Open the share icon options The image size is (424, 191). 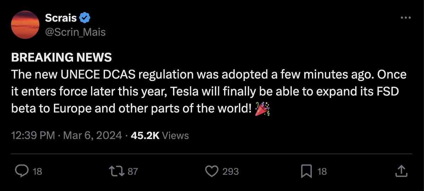(x=401, y=172)
